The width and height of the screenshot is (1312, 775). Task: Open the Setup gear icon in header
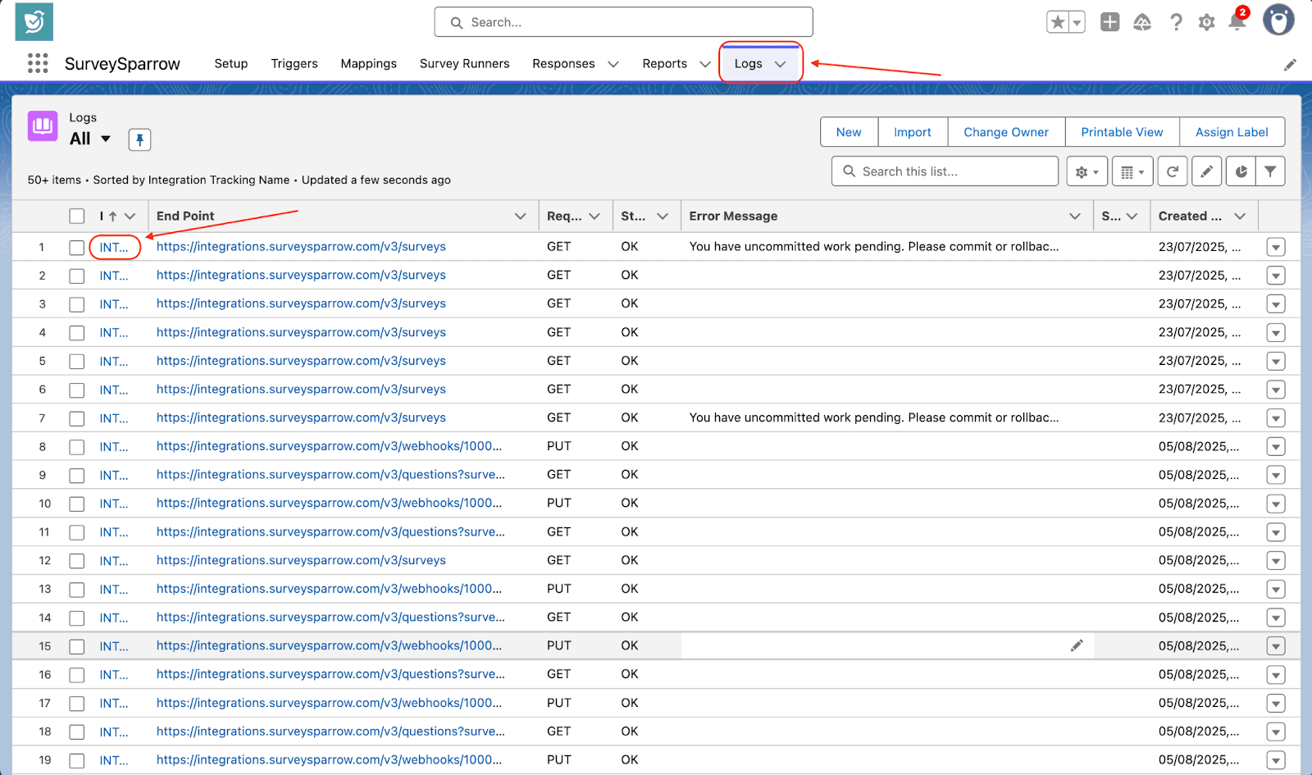tap(1206, 22)
